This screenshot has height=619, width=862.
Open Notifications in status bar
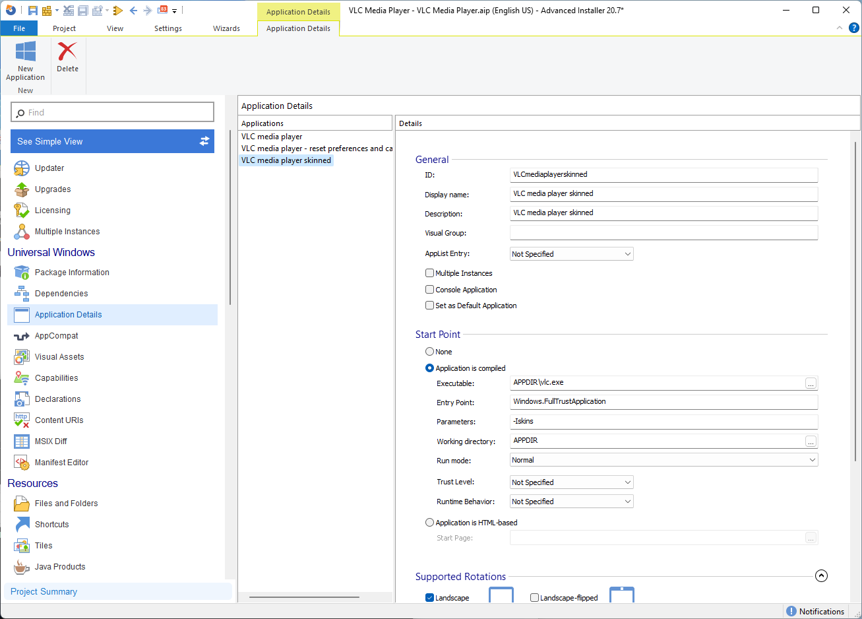tap(815, 612)
